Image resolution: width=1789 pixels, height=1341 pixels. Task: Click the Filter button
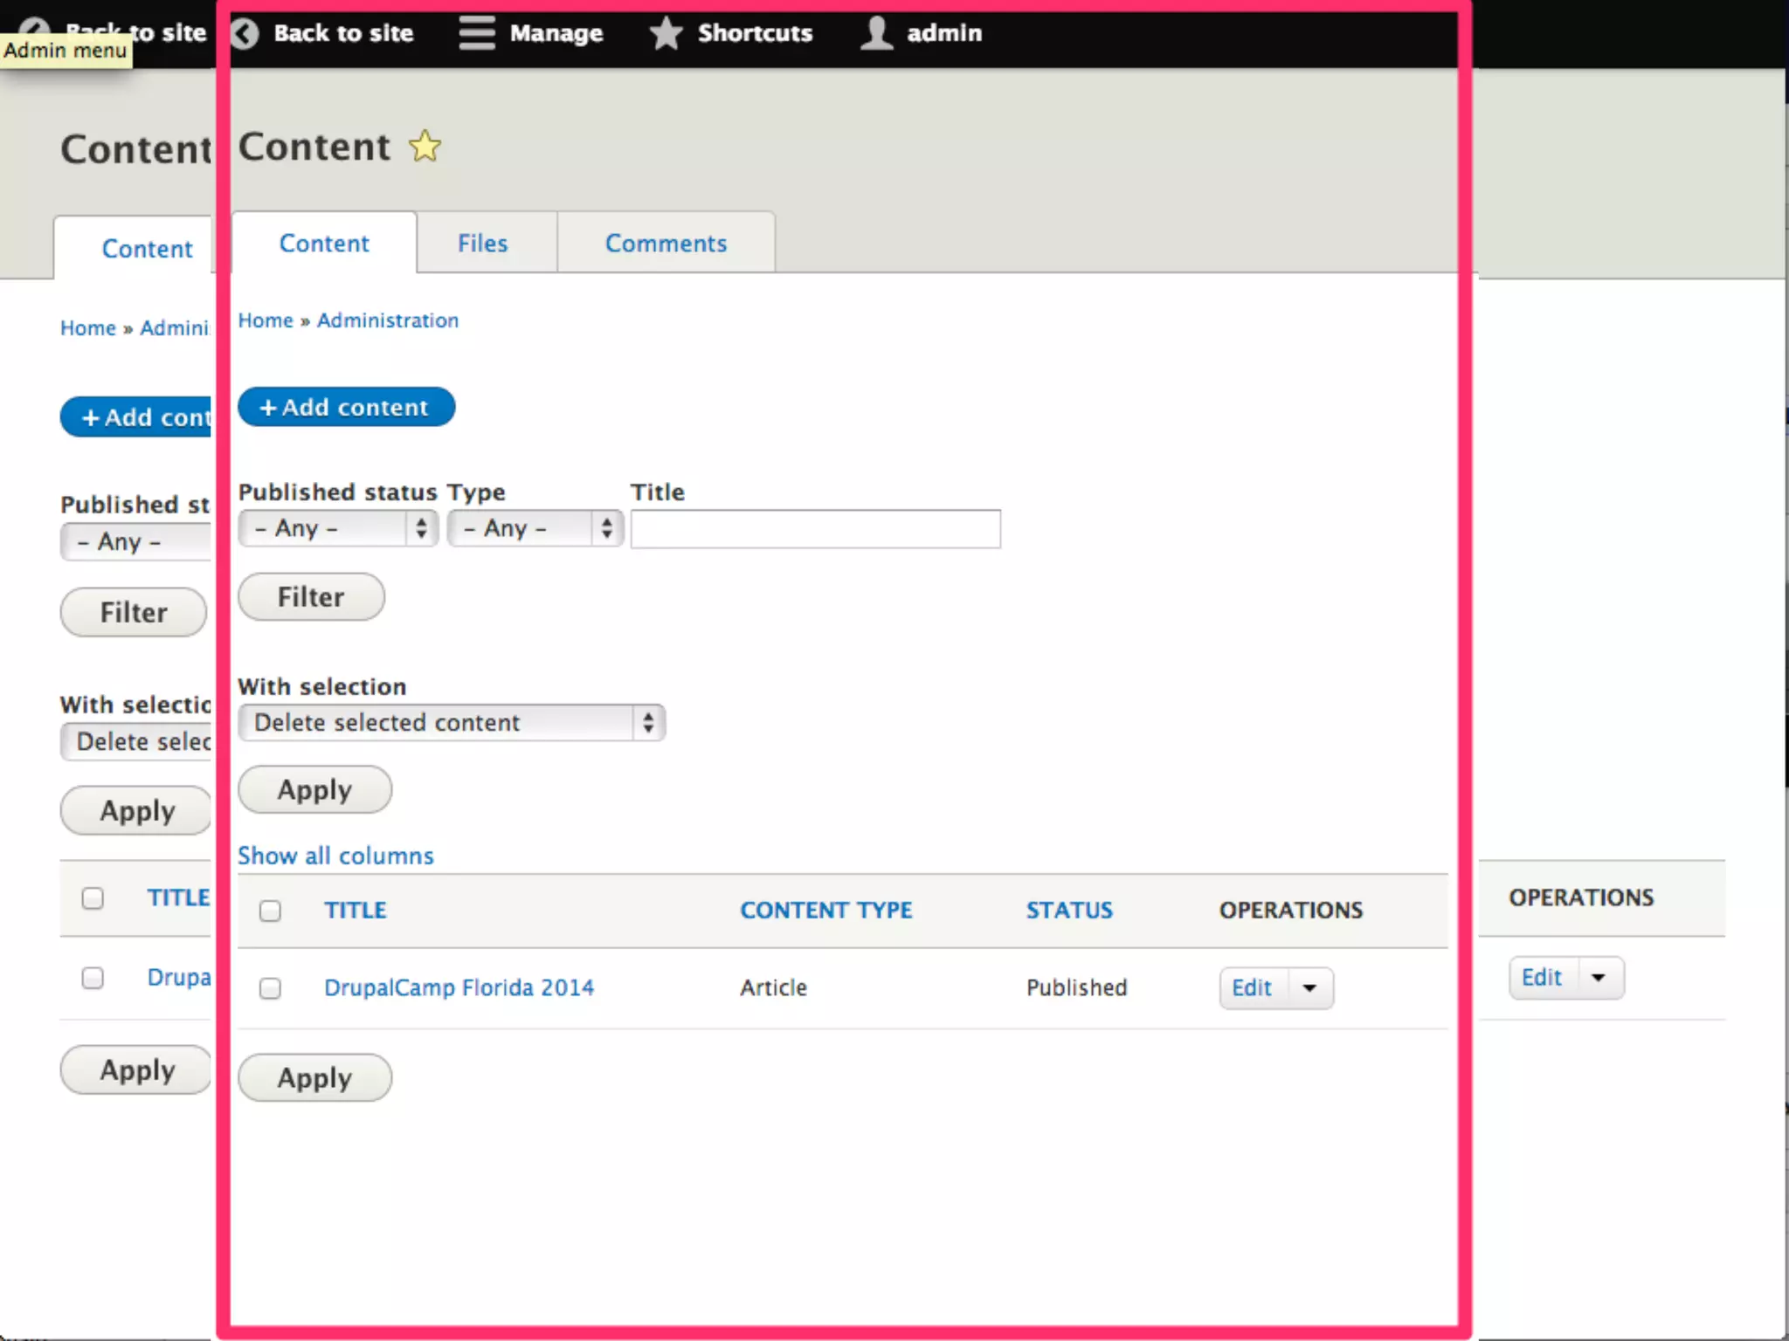311,597
